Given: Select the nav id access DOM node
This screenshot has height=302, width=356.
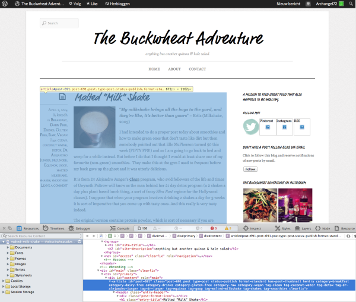Looking at the screenshot, I should pyautogui.click(x=158, y=256).
